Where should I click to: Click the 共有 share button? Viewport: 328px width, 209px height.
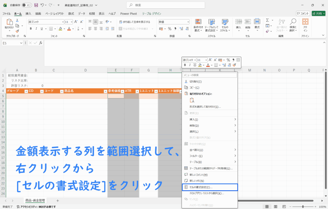pos(319,13)
